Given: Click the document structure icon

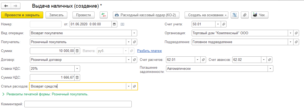Looking at the screenshot, I should 234,15.
